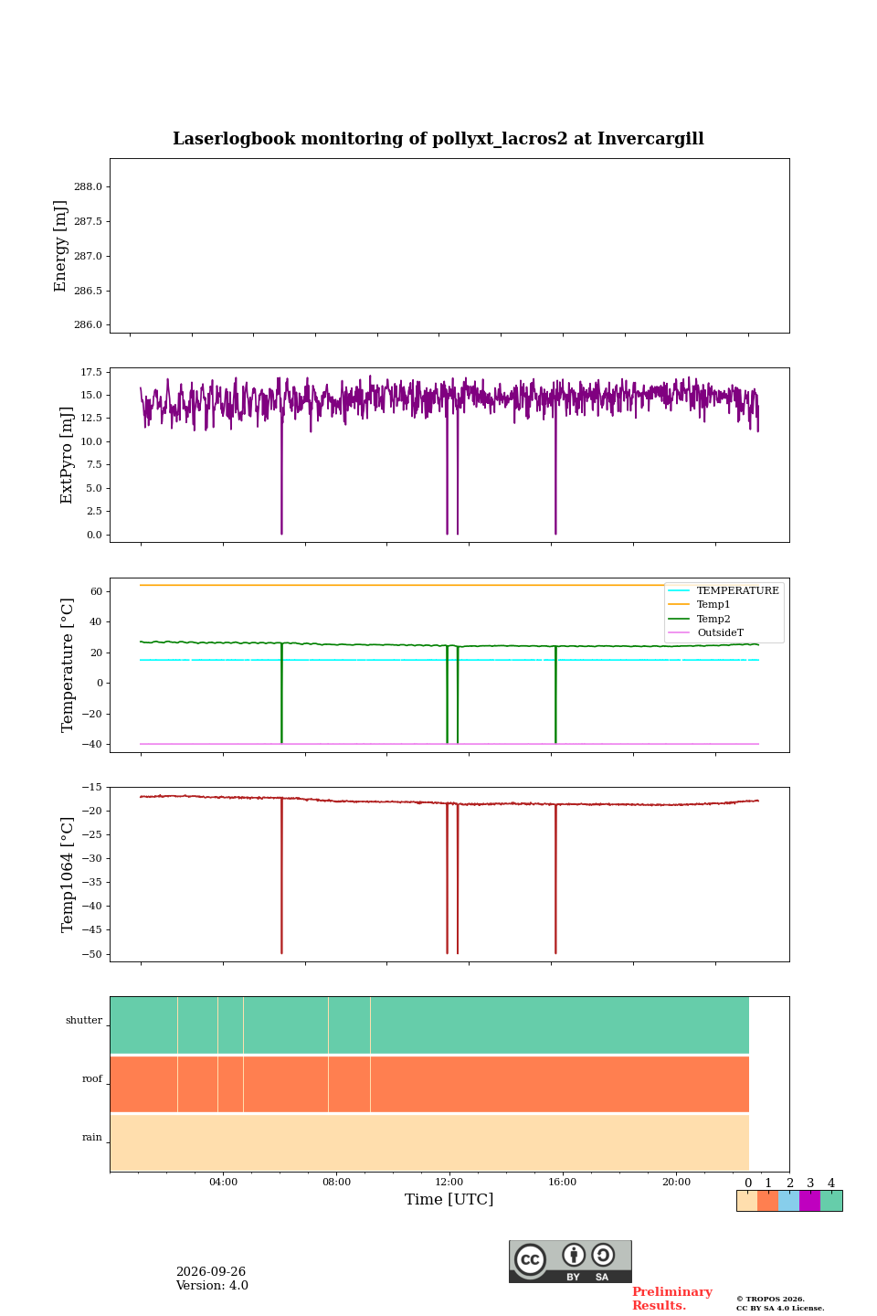Click the 12.5 ExtPyro tick label

pyautogui.click(x=91, y=419)
